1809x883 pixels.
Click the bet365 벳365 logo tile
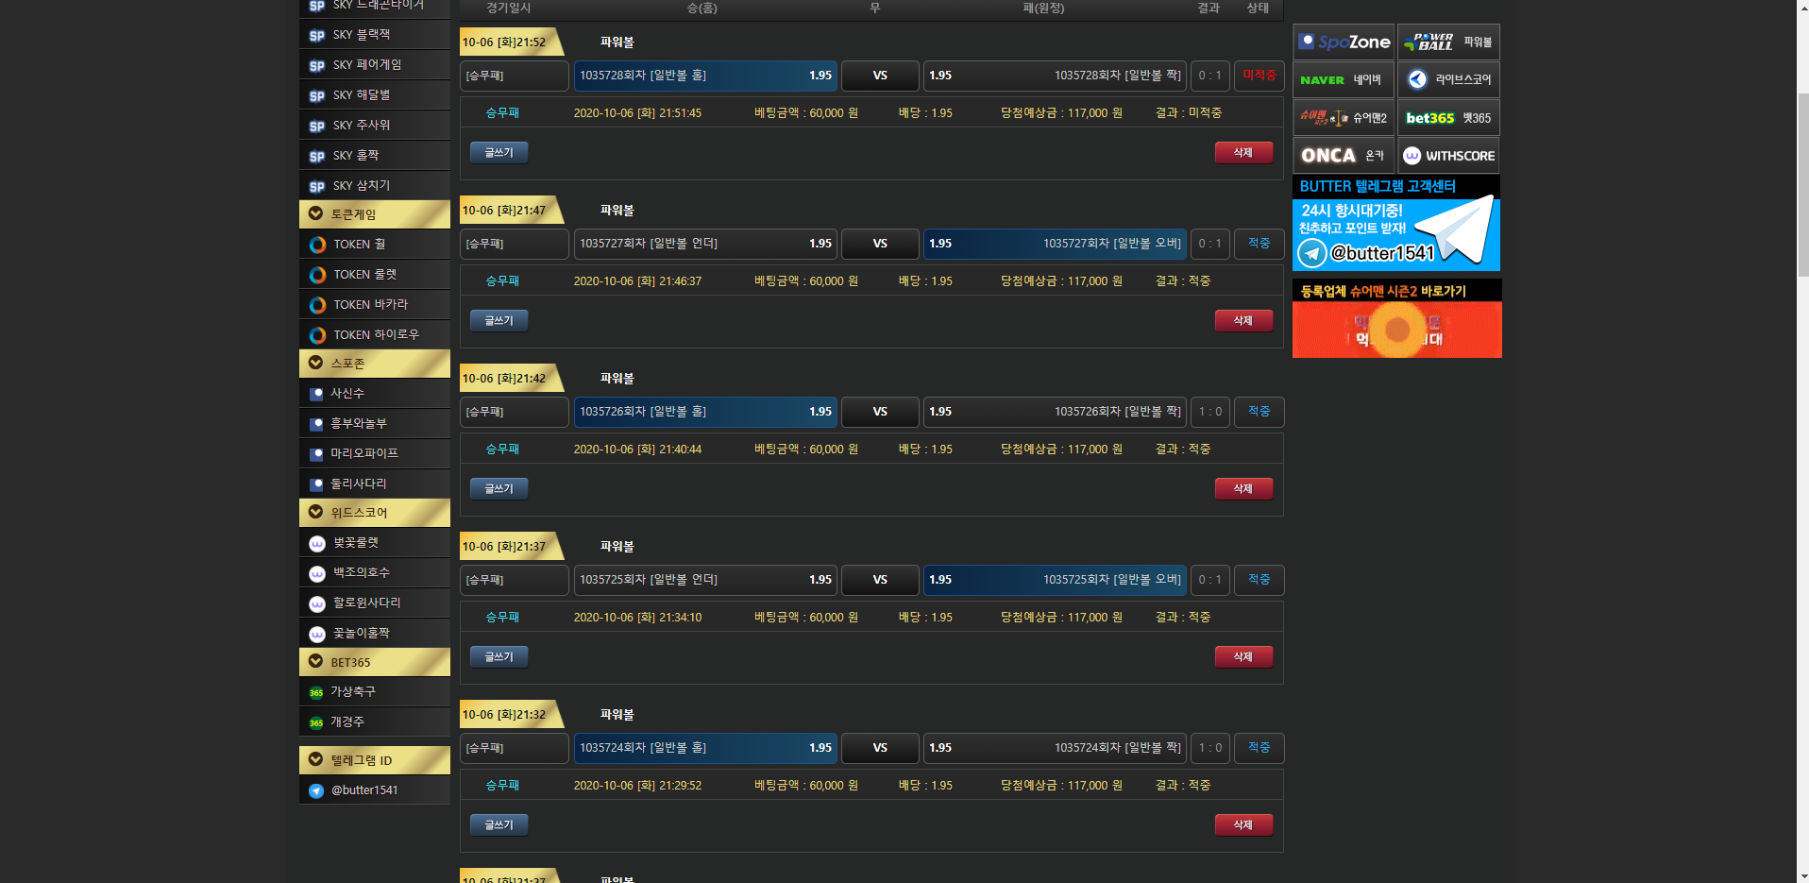[x=1447, y=118]
